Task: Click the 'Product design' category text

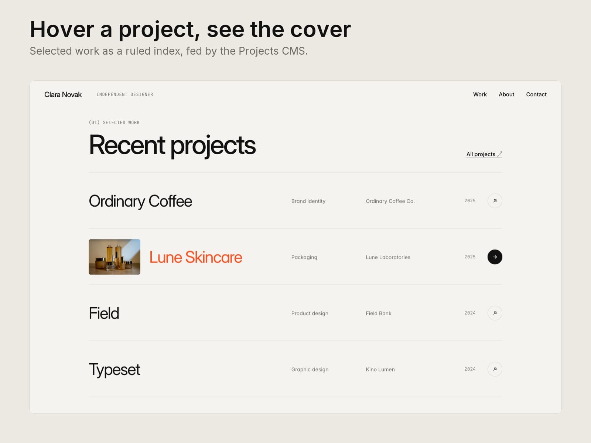Action: point(310,313)
